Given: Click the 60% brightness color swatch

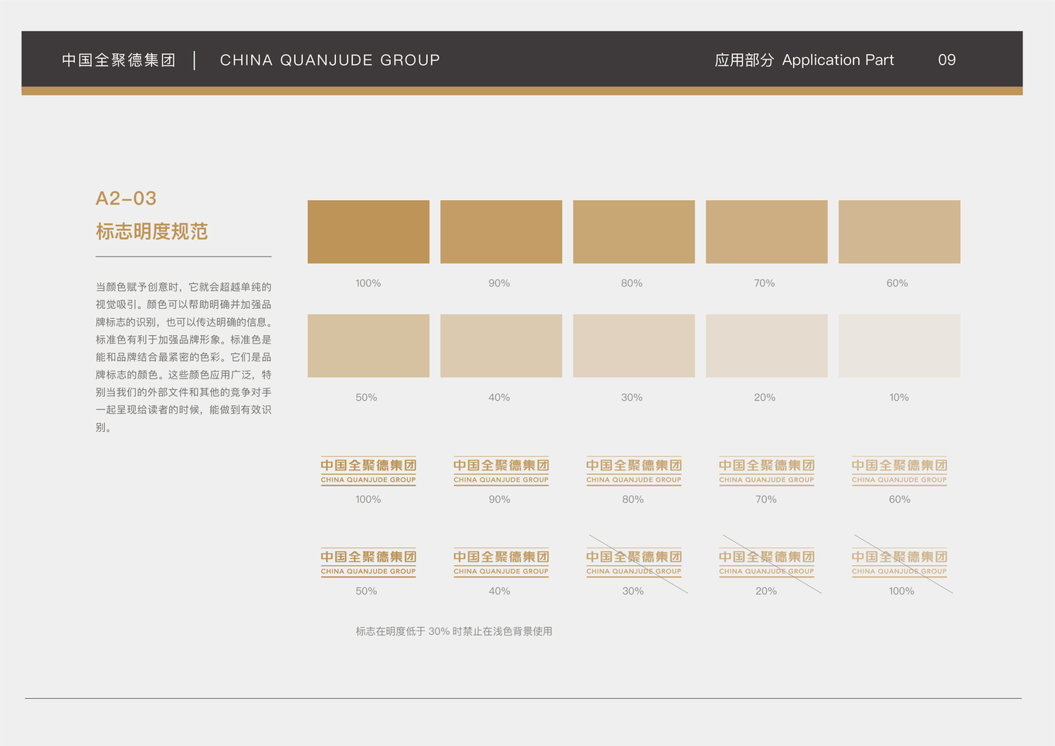Looking at the screenshot, I should [900, 232].
